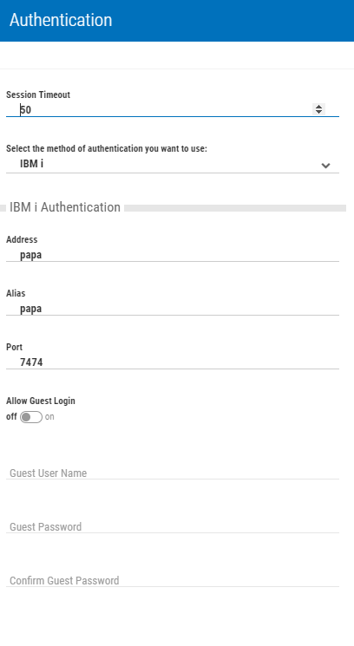Click the Confirm Guest Password field
The image size is (354, 646).
(173, 580)
